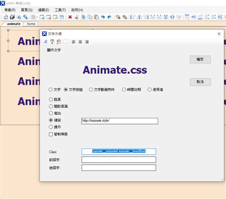Select the 跳頁 radio option
This screenshot has width=226, height=199.
point(55,100)
